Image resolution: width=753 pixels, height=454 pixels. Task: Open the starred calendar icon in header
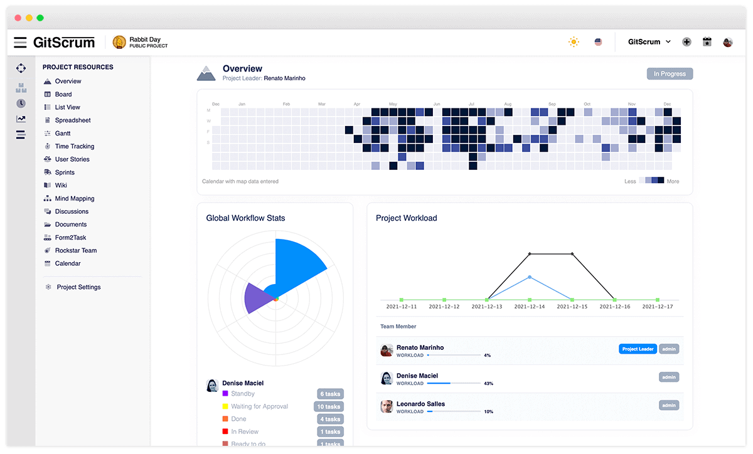click(707, 42)
